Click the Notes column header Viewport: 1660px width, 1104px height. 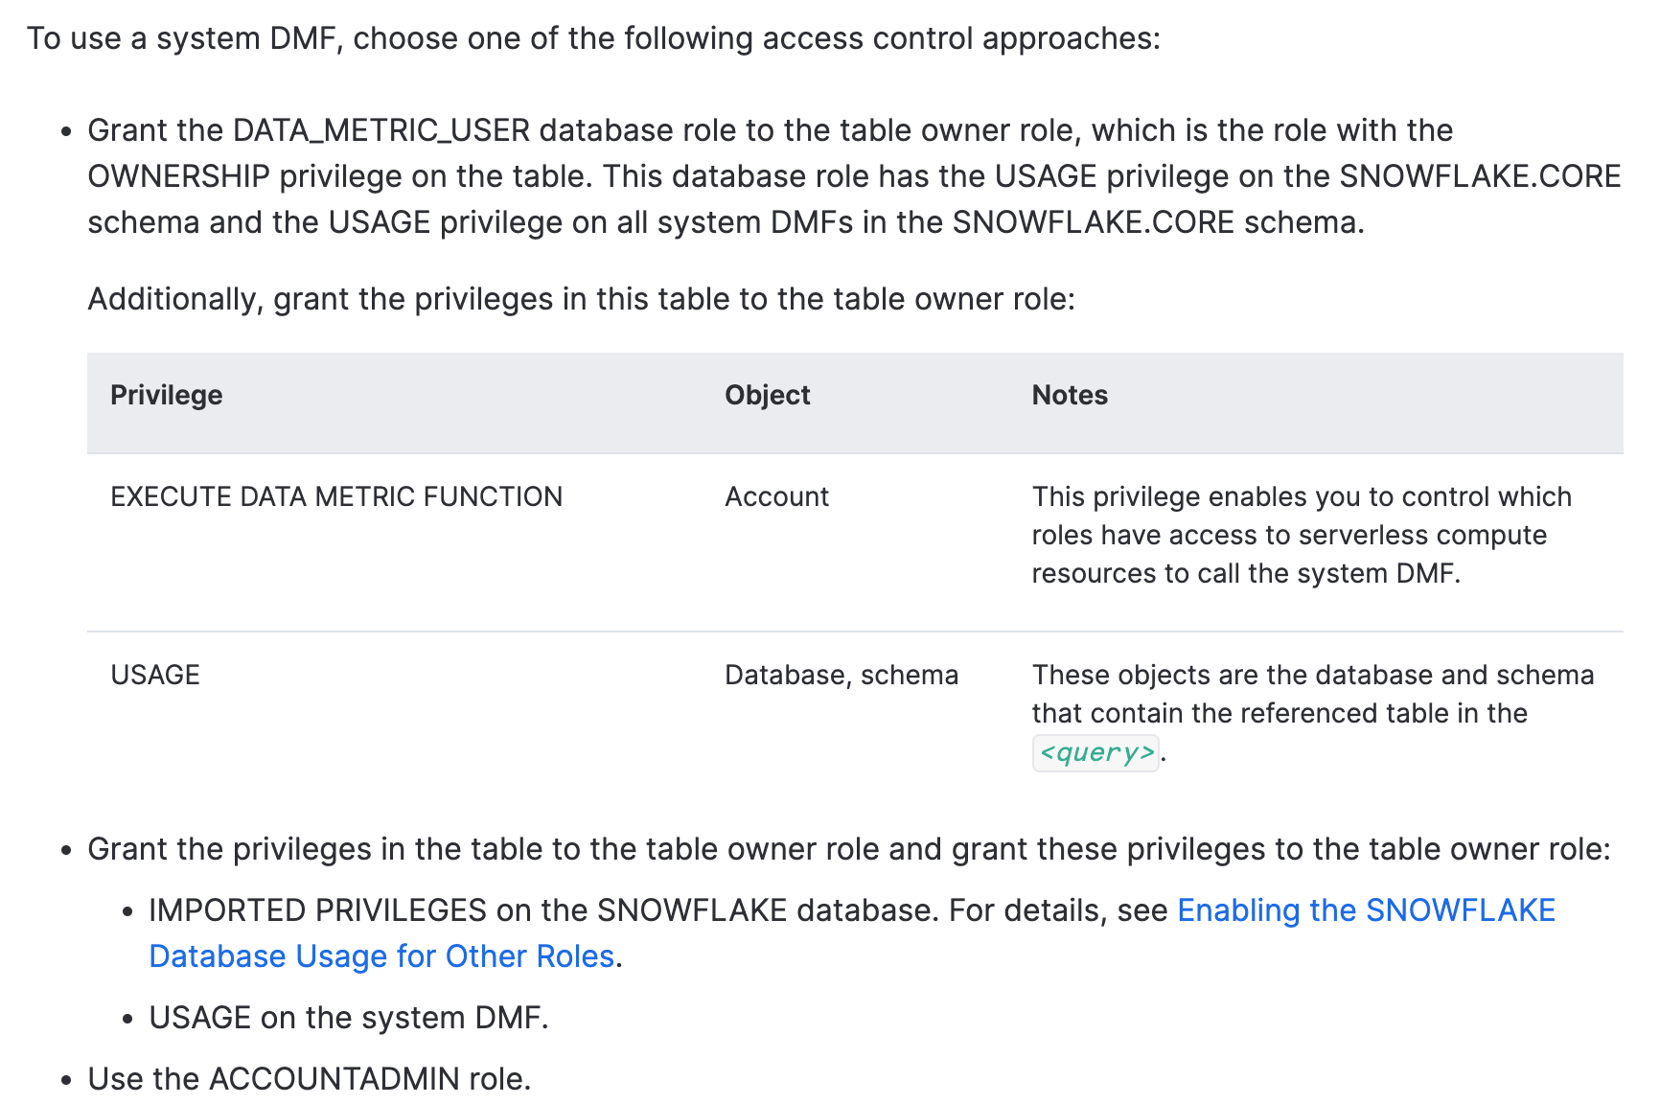(1070, 395)
